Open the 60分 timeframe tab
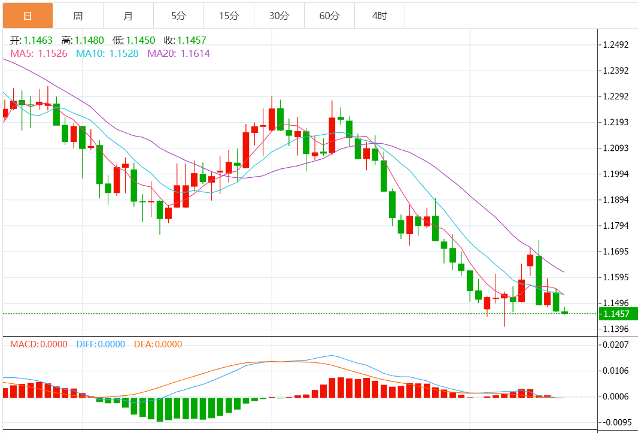The height and width of the screenshot is (433, 638). click(x=329, y=16)
